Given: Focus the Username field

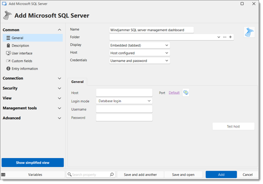Looking at the screenshot, I should coord(124,109).
